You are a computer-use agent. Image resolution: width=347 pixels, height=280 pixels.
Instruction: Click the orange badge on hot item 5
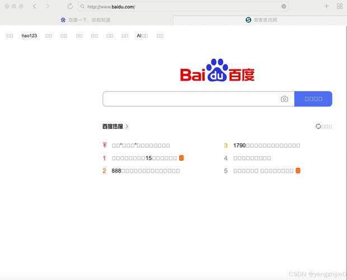[x=298, y=171]
